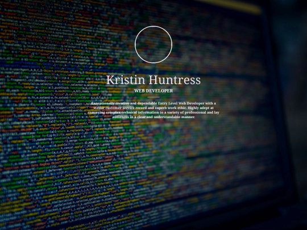Screen dimensions: 307x230
Task: Click the bio paragraph starting "Exceptionally creative"
Action: coord(153,110)
